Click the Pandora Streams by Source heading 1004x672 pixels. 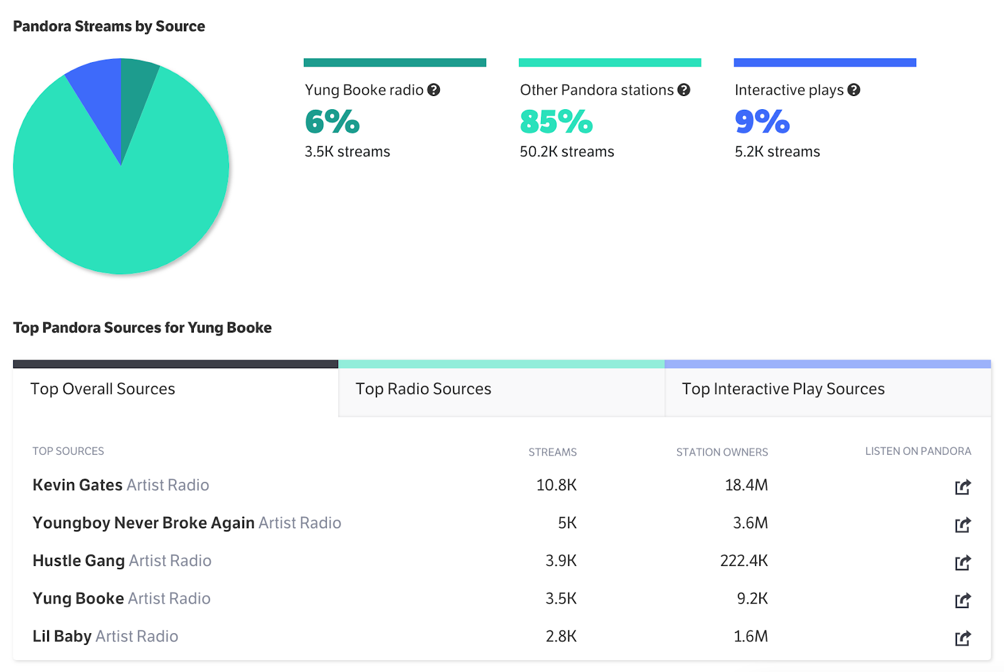coord(109,26)
